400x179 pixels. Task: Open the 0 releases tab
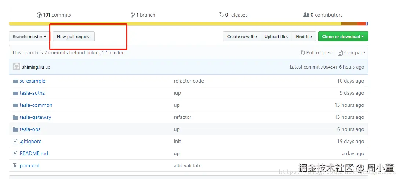(x=233, y=15)
